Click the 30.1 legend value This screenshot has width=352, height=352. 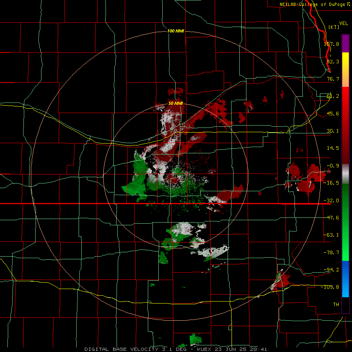(x=333, y=131)
